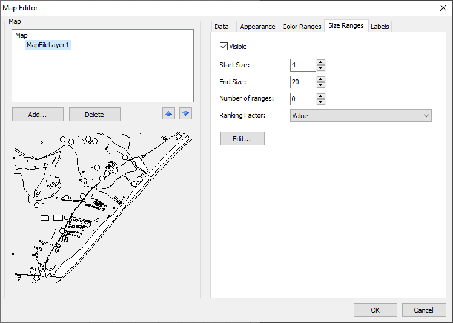This screenshot has width=453, height=323.
Task: Click the Start Size input field
Action: pyautogui.click(x=303, y=65)
